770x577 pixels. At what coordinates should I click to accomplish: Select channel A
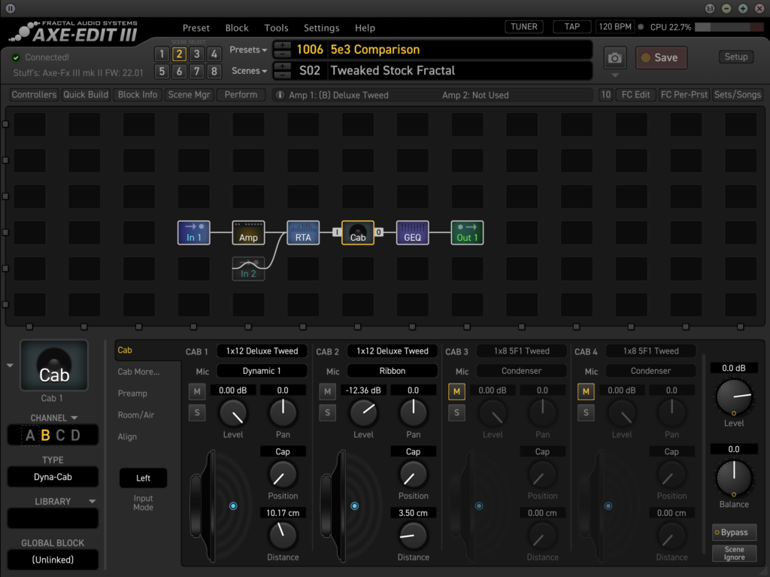(x=30, y=436)
